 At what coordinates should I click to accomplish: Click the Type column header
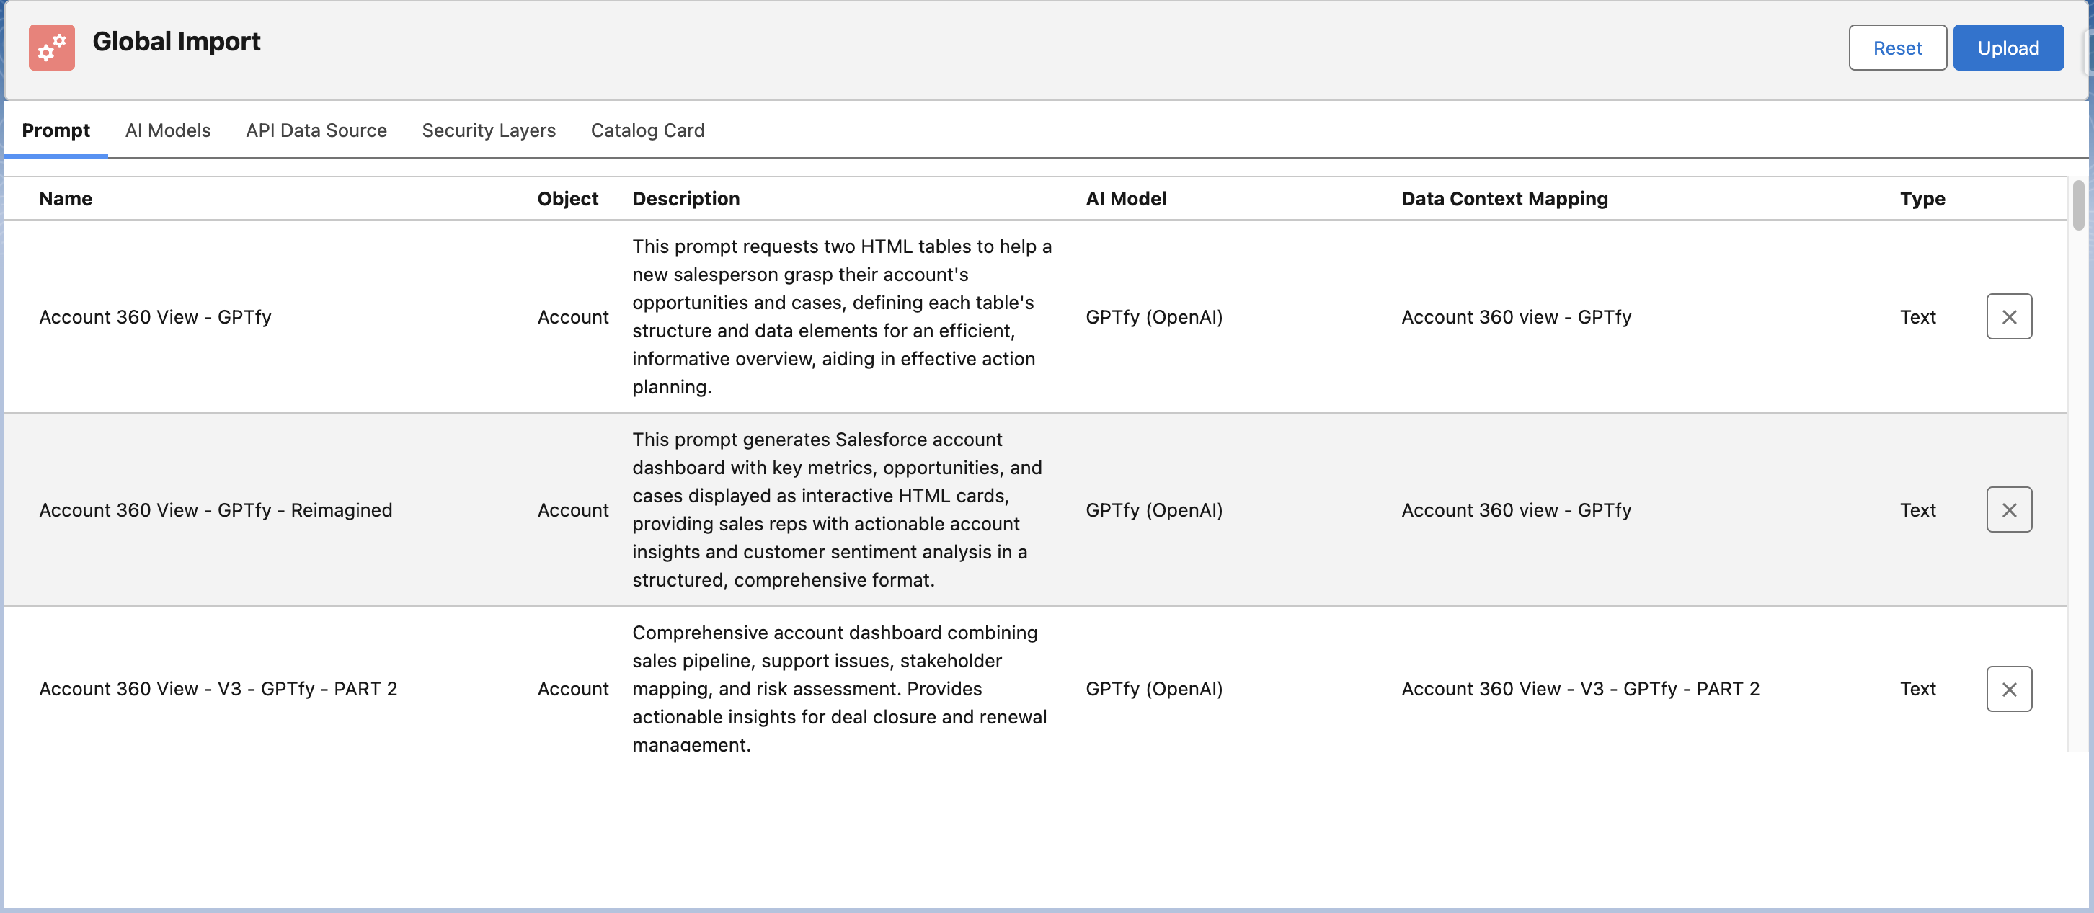point(1922,198)
